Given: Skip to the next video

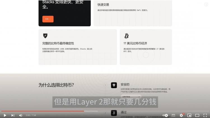Looking at the screenshot, I should (13, 115).
